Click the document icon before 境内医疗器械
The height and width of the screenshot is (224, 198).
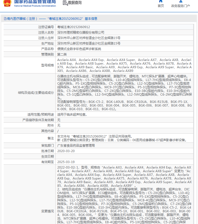coord(5,19)
